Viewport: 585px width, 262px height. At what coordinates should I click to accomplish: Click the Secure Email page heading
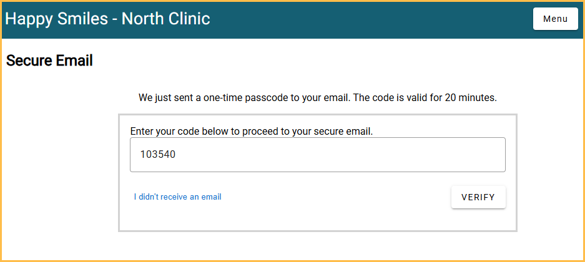click(x=49, y=61)
